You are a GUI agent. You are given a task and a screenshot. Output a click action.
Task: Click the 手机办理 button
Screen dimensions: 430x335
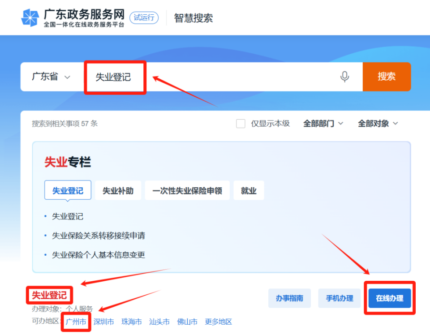339,298
